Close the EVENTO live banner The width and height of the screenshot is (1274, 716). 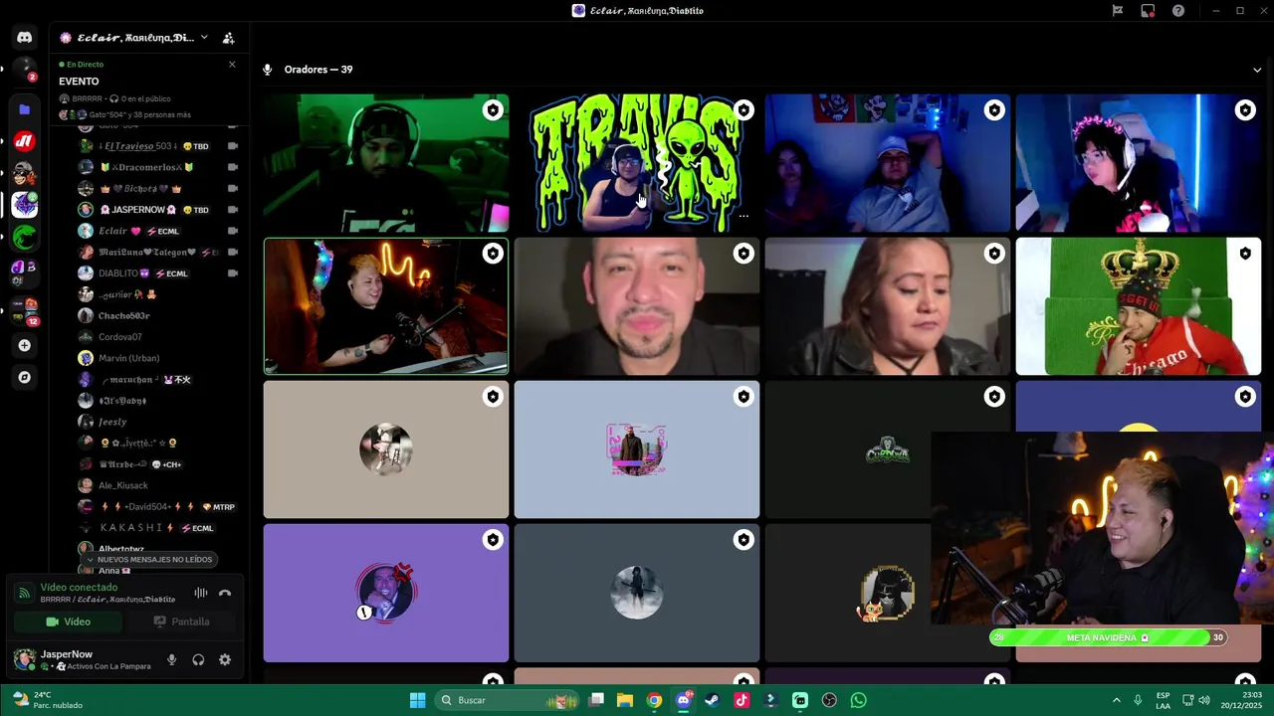(x=232, y=65)
